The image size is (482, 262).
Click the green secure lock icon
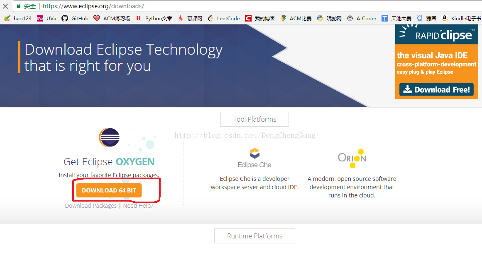18,6
